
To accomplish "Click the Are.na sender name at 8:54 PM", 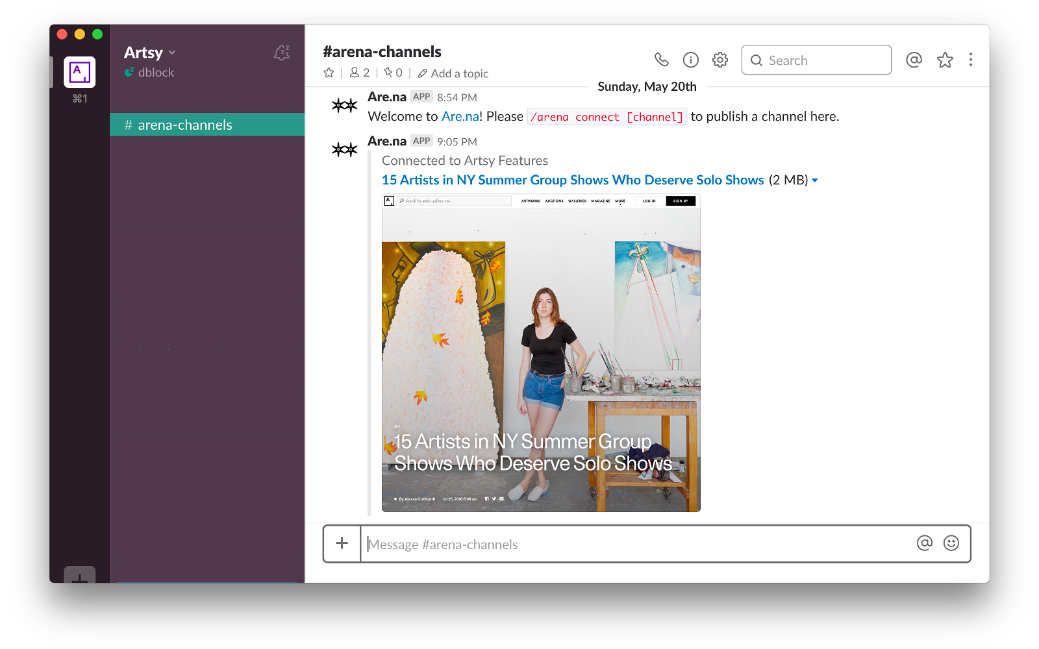I will [x=387, y=97].
